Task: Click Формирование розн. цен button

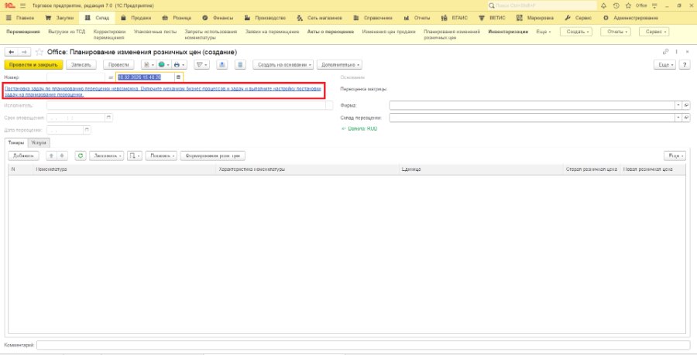Action: [x=212, y=155]
